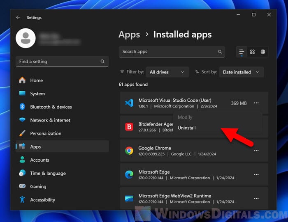Open Time & language settings
The height and width of the screenshot is (222, 288).
pyautogui.click(x=62, y=173)
